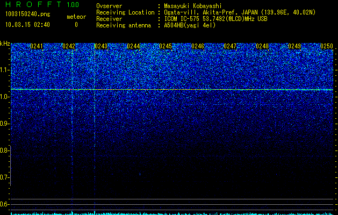Click the 0.9 kHz axis label
Image resolution: width=338 pixels, height=215 pixels.
point(4,124)
